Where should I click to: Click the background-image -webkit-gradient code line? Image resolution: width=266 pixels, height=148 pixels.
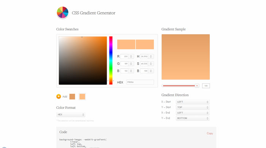click(x=83, y=140)
